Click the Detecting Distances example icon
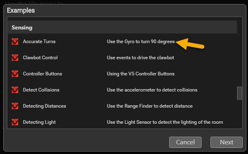The height and width of the screenshot is (154, 248). [15, 106]
